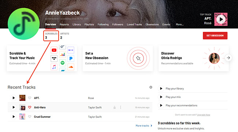Image resolution: width=238 pixels, height=132 pixels.
Task: Open the Events tab
Action: (166, 24)
